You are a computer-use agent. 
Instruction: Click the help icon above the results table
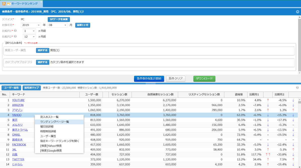(x=297, y=88)
